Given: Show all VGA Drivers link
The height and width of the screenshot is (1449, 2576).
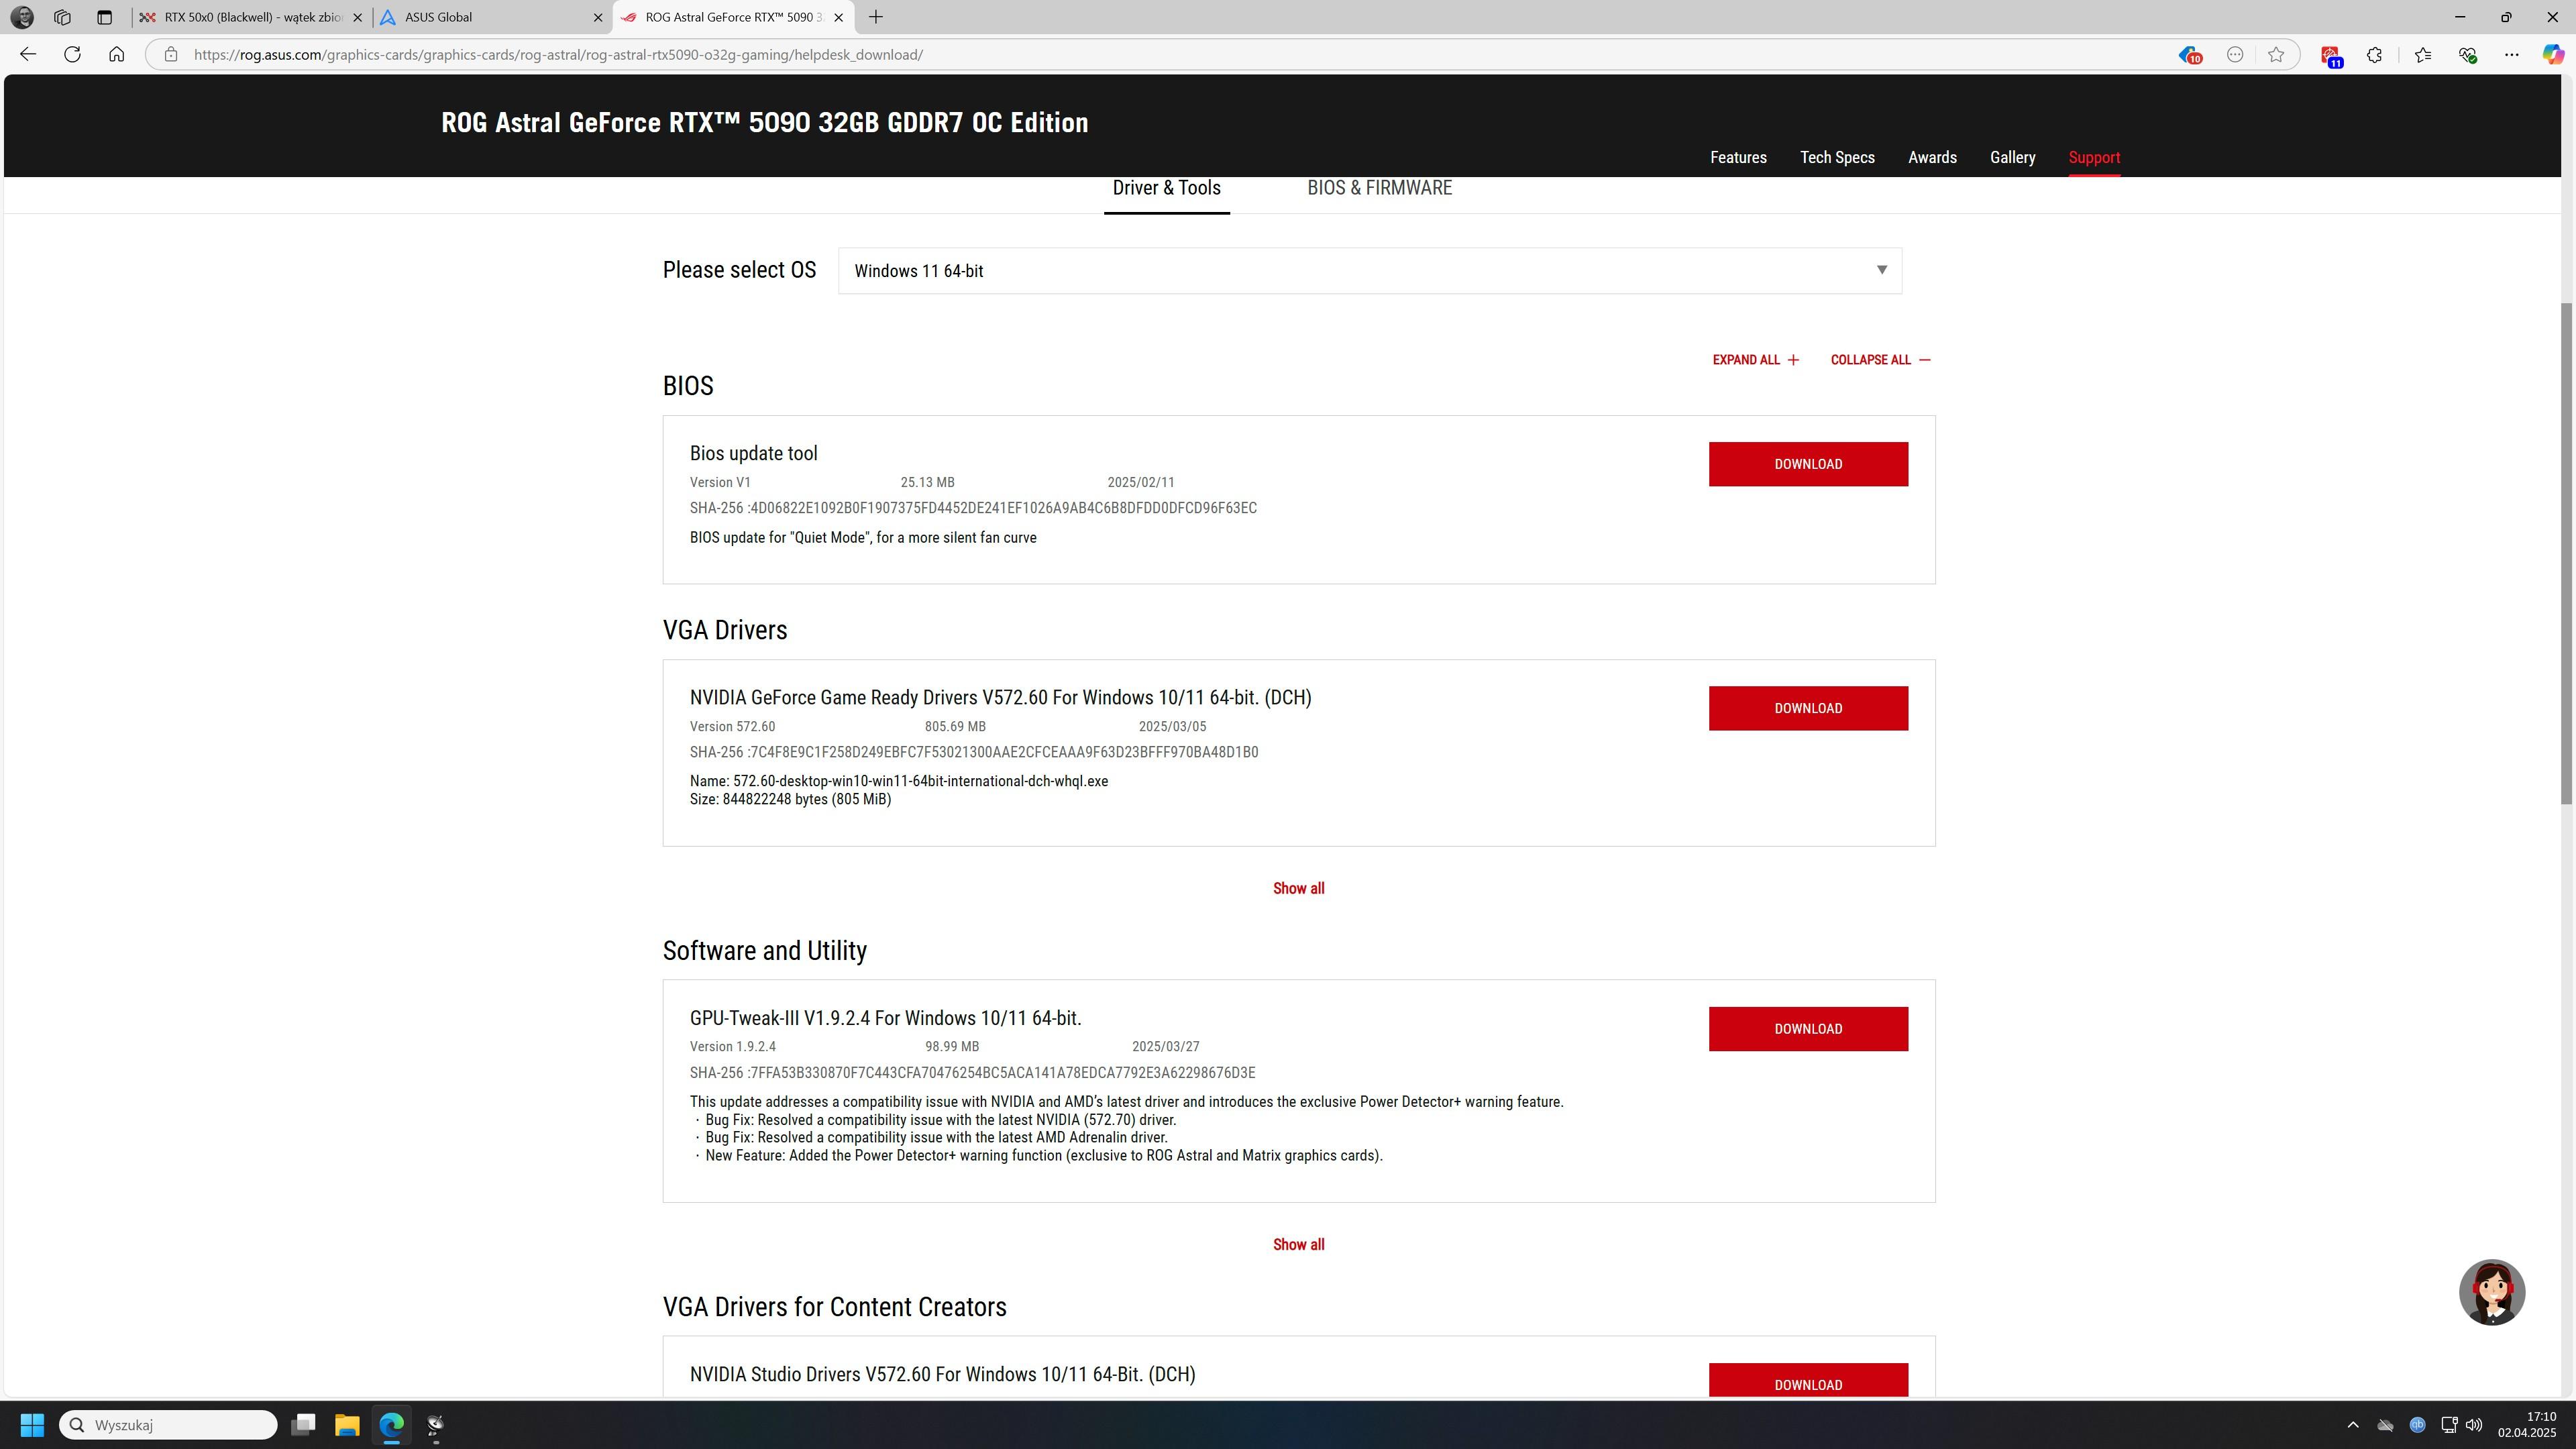Looking at the screenshot, I should pyautogui.click(x=1298, y=888).
